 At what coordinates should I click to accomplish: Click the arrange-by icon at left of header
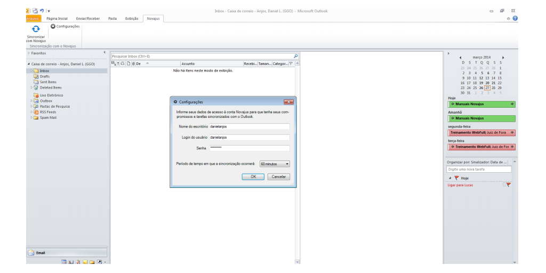point(113,64)
